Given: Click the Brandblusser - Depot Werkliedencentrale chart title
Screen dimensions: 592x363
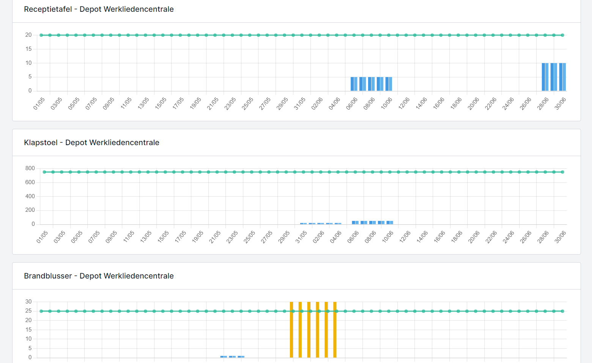Looking at the screenshot, I should (x=99, y=276).
